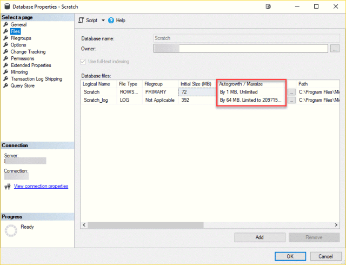346x265 pixels.
Task: Open the Script dropdown arrow
Action: 103,21
